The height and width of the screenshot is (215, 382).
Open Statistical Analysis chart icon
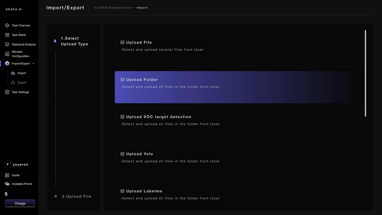7,44
